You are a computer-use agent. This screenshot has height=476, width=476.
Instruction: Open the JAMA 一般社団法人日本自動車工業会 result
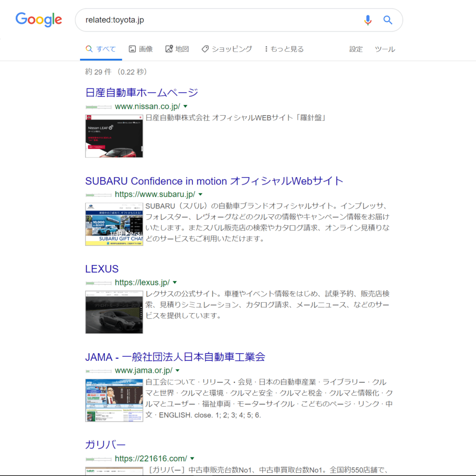(x=175, y=357)
